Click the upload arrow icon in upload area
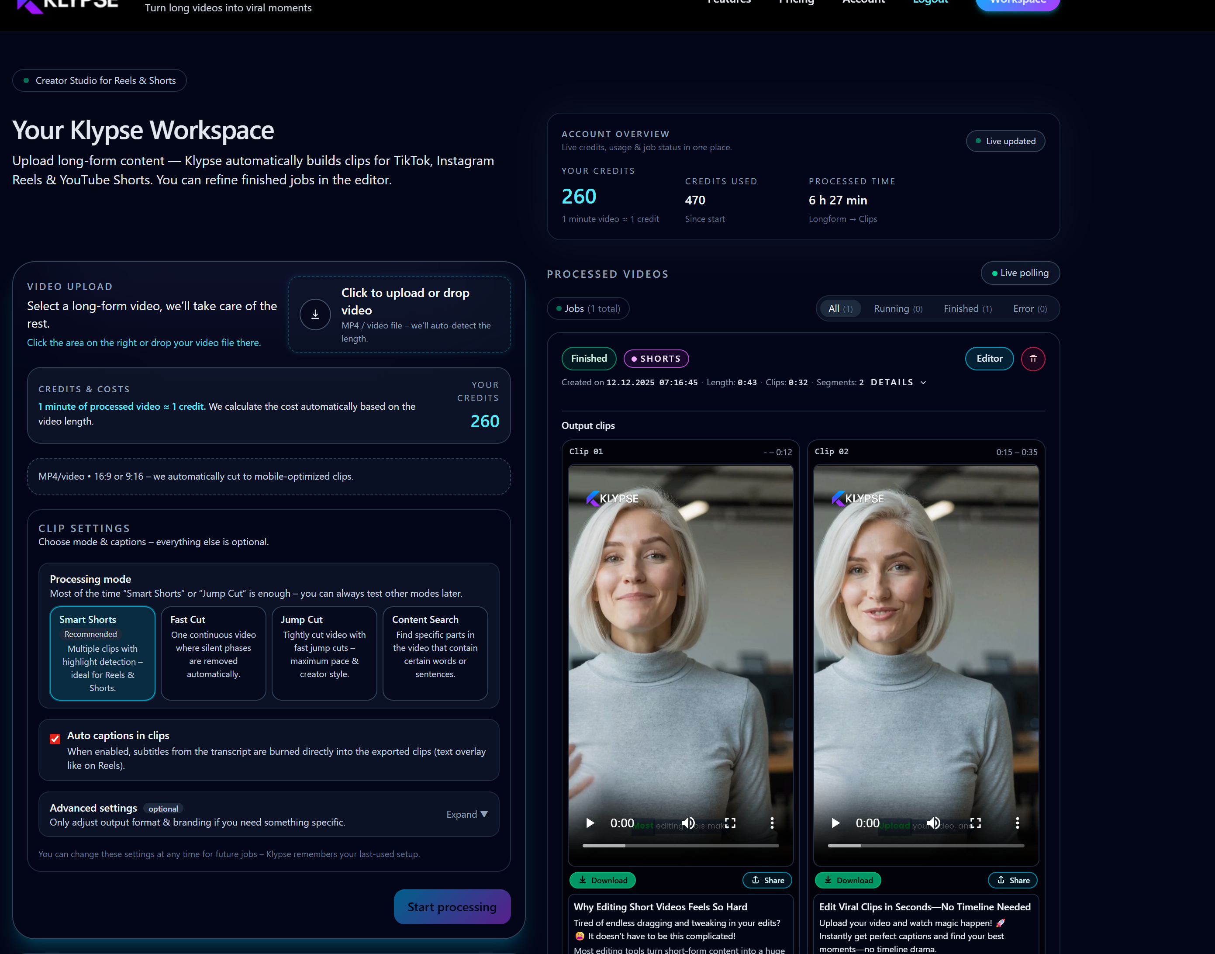1215x954 pixels. (315, 315)
